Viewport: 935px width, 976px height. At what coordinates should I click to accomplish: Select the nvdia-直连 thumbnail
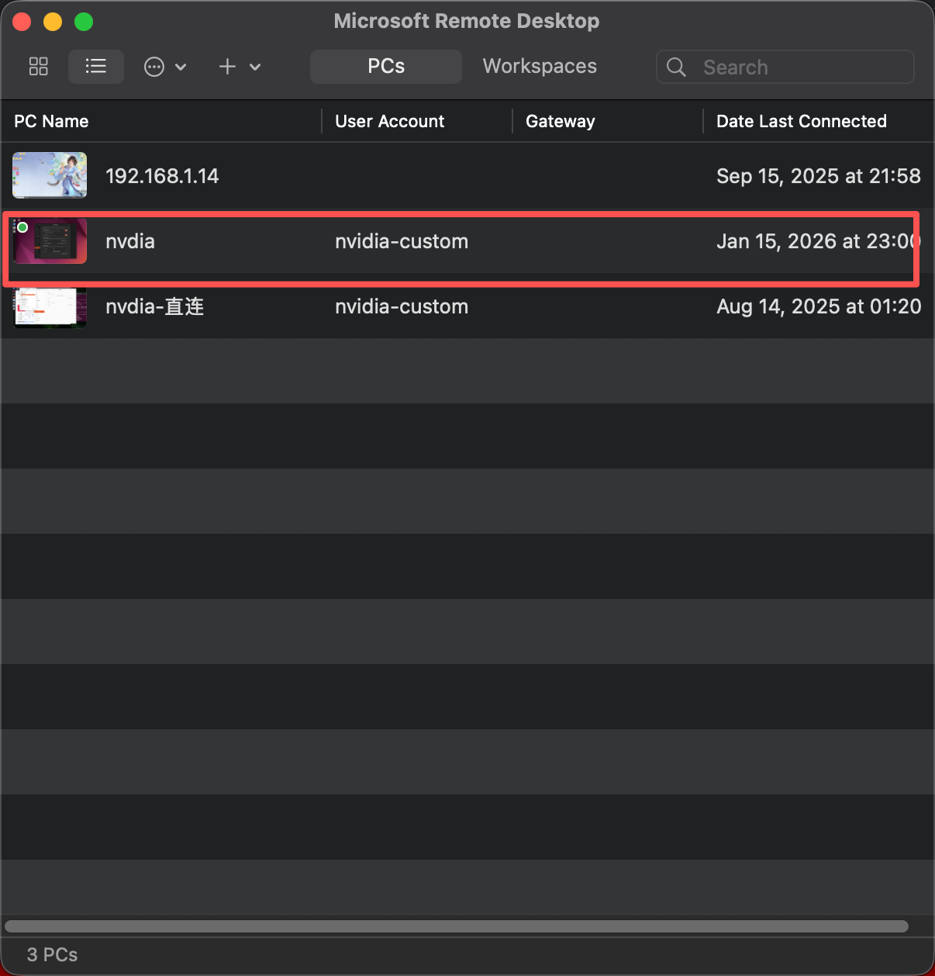[50, 307]
